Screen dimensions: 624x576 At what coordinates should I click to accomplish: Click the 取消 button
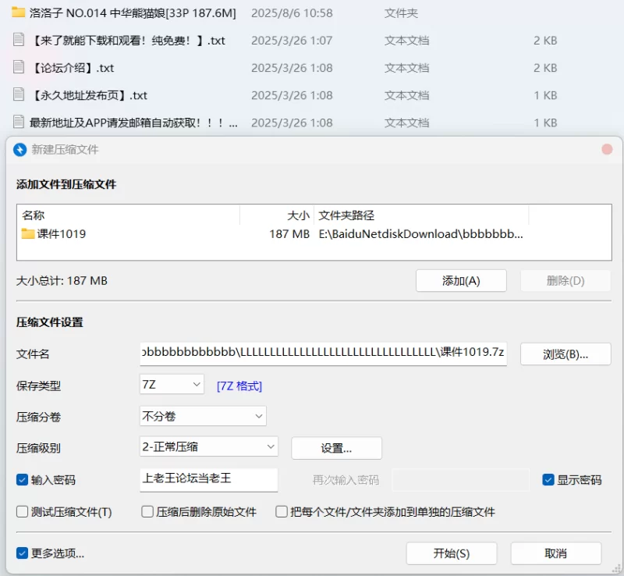pyautogui.click(x=556, y=553)
